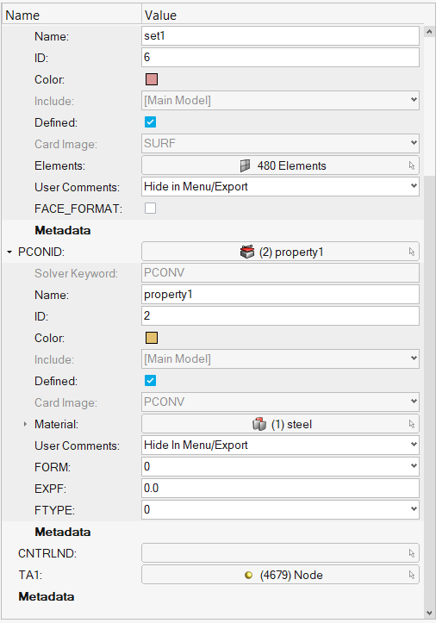This screenshot has height=623, width=436.
Task: Click the selector cursor icon in Material field
Action: click(412, 424)
